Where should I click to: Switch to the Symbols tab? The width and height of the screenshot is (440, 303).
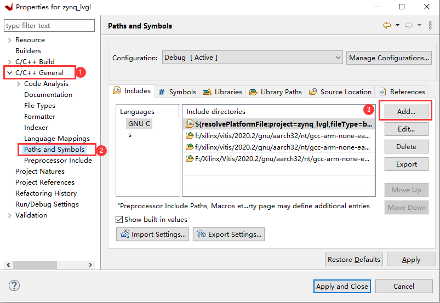point(177,92)
